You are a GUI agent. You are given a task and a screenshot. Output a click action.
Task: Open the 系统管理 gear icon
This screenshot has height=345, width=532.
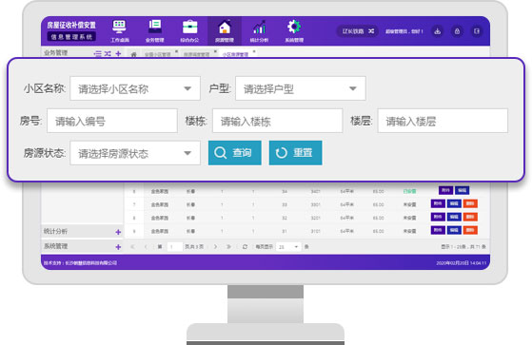pyautogui.click(x=294, y=27)
